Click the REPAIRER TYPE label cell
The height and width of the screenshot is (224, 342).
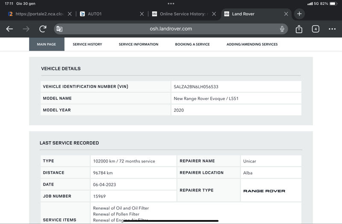click(209, 190)
